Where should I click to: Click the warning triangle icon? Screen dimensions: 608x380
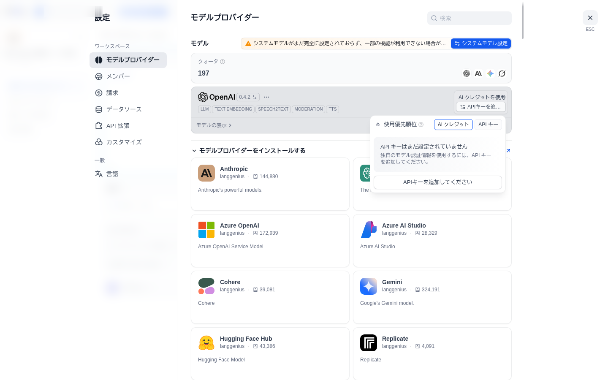248,43
